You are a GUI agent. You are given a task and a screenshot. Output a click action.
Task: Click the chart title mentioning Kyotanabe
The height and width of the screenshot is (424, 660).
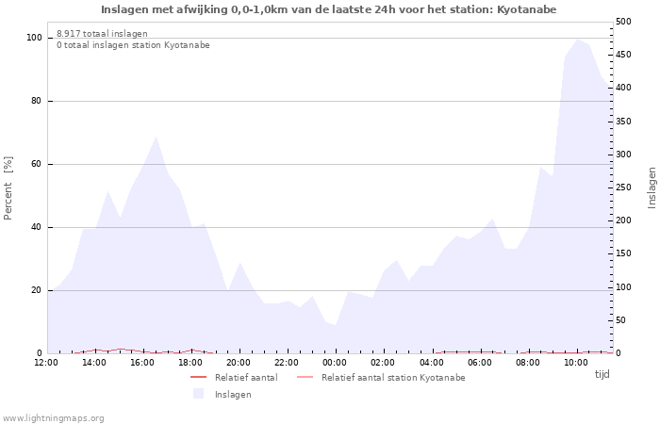[x=328, y=9]
